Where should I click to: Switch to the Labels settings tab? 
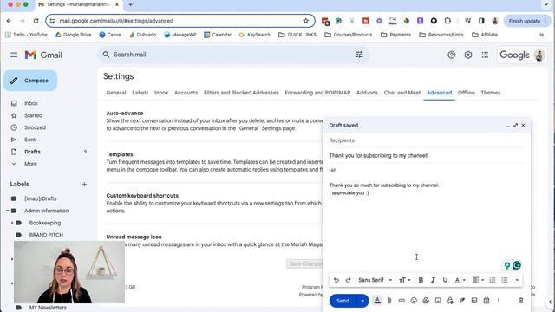pos(140,93)
